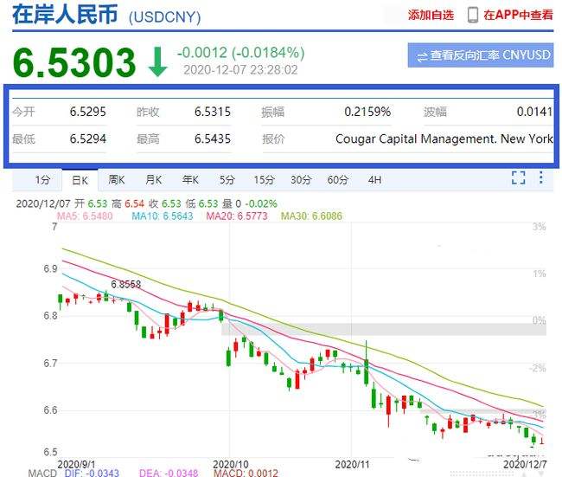Image resolution: width=562 pixels, height=477 pixels.
Task: Select the 60分 interval tab
Action: (337, 180)
